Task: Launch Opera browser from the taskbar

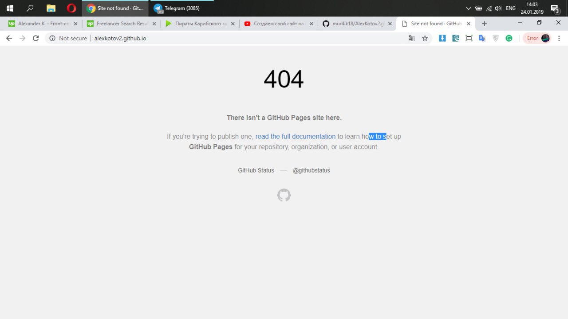Action: tap(71, 8)
